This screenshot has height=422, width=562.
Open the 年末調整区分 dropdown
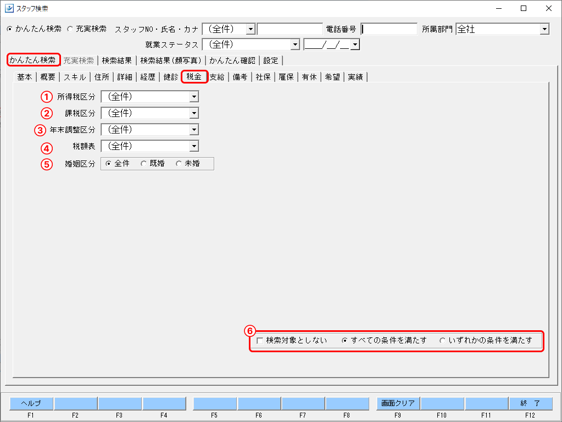193,130
